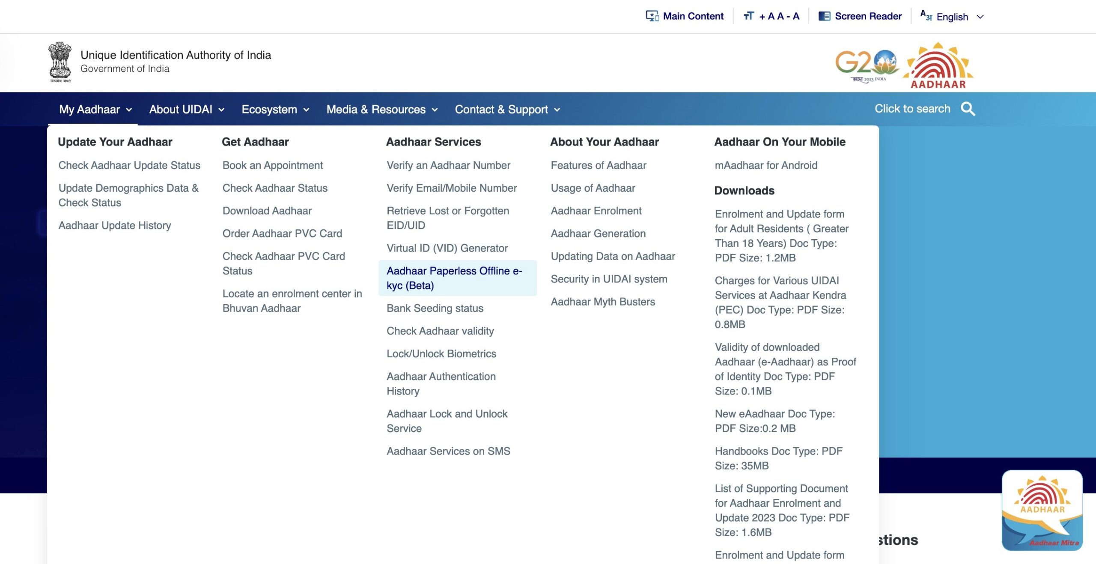Download Handbooks PDF 35MB
The width and height of the screenshot is (1096, 564).
779,458
